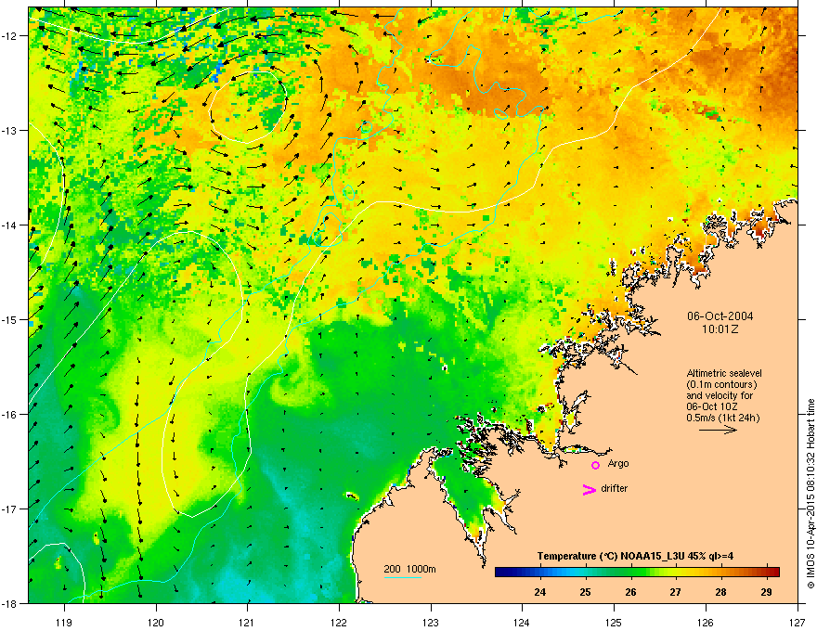
Task: Click the longitude label 124
Action: tap(522, 622)
